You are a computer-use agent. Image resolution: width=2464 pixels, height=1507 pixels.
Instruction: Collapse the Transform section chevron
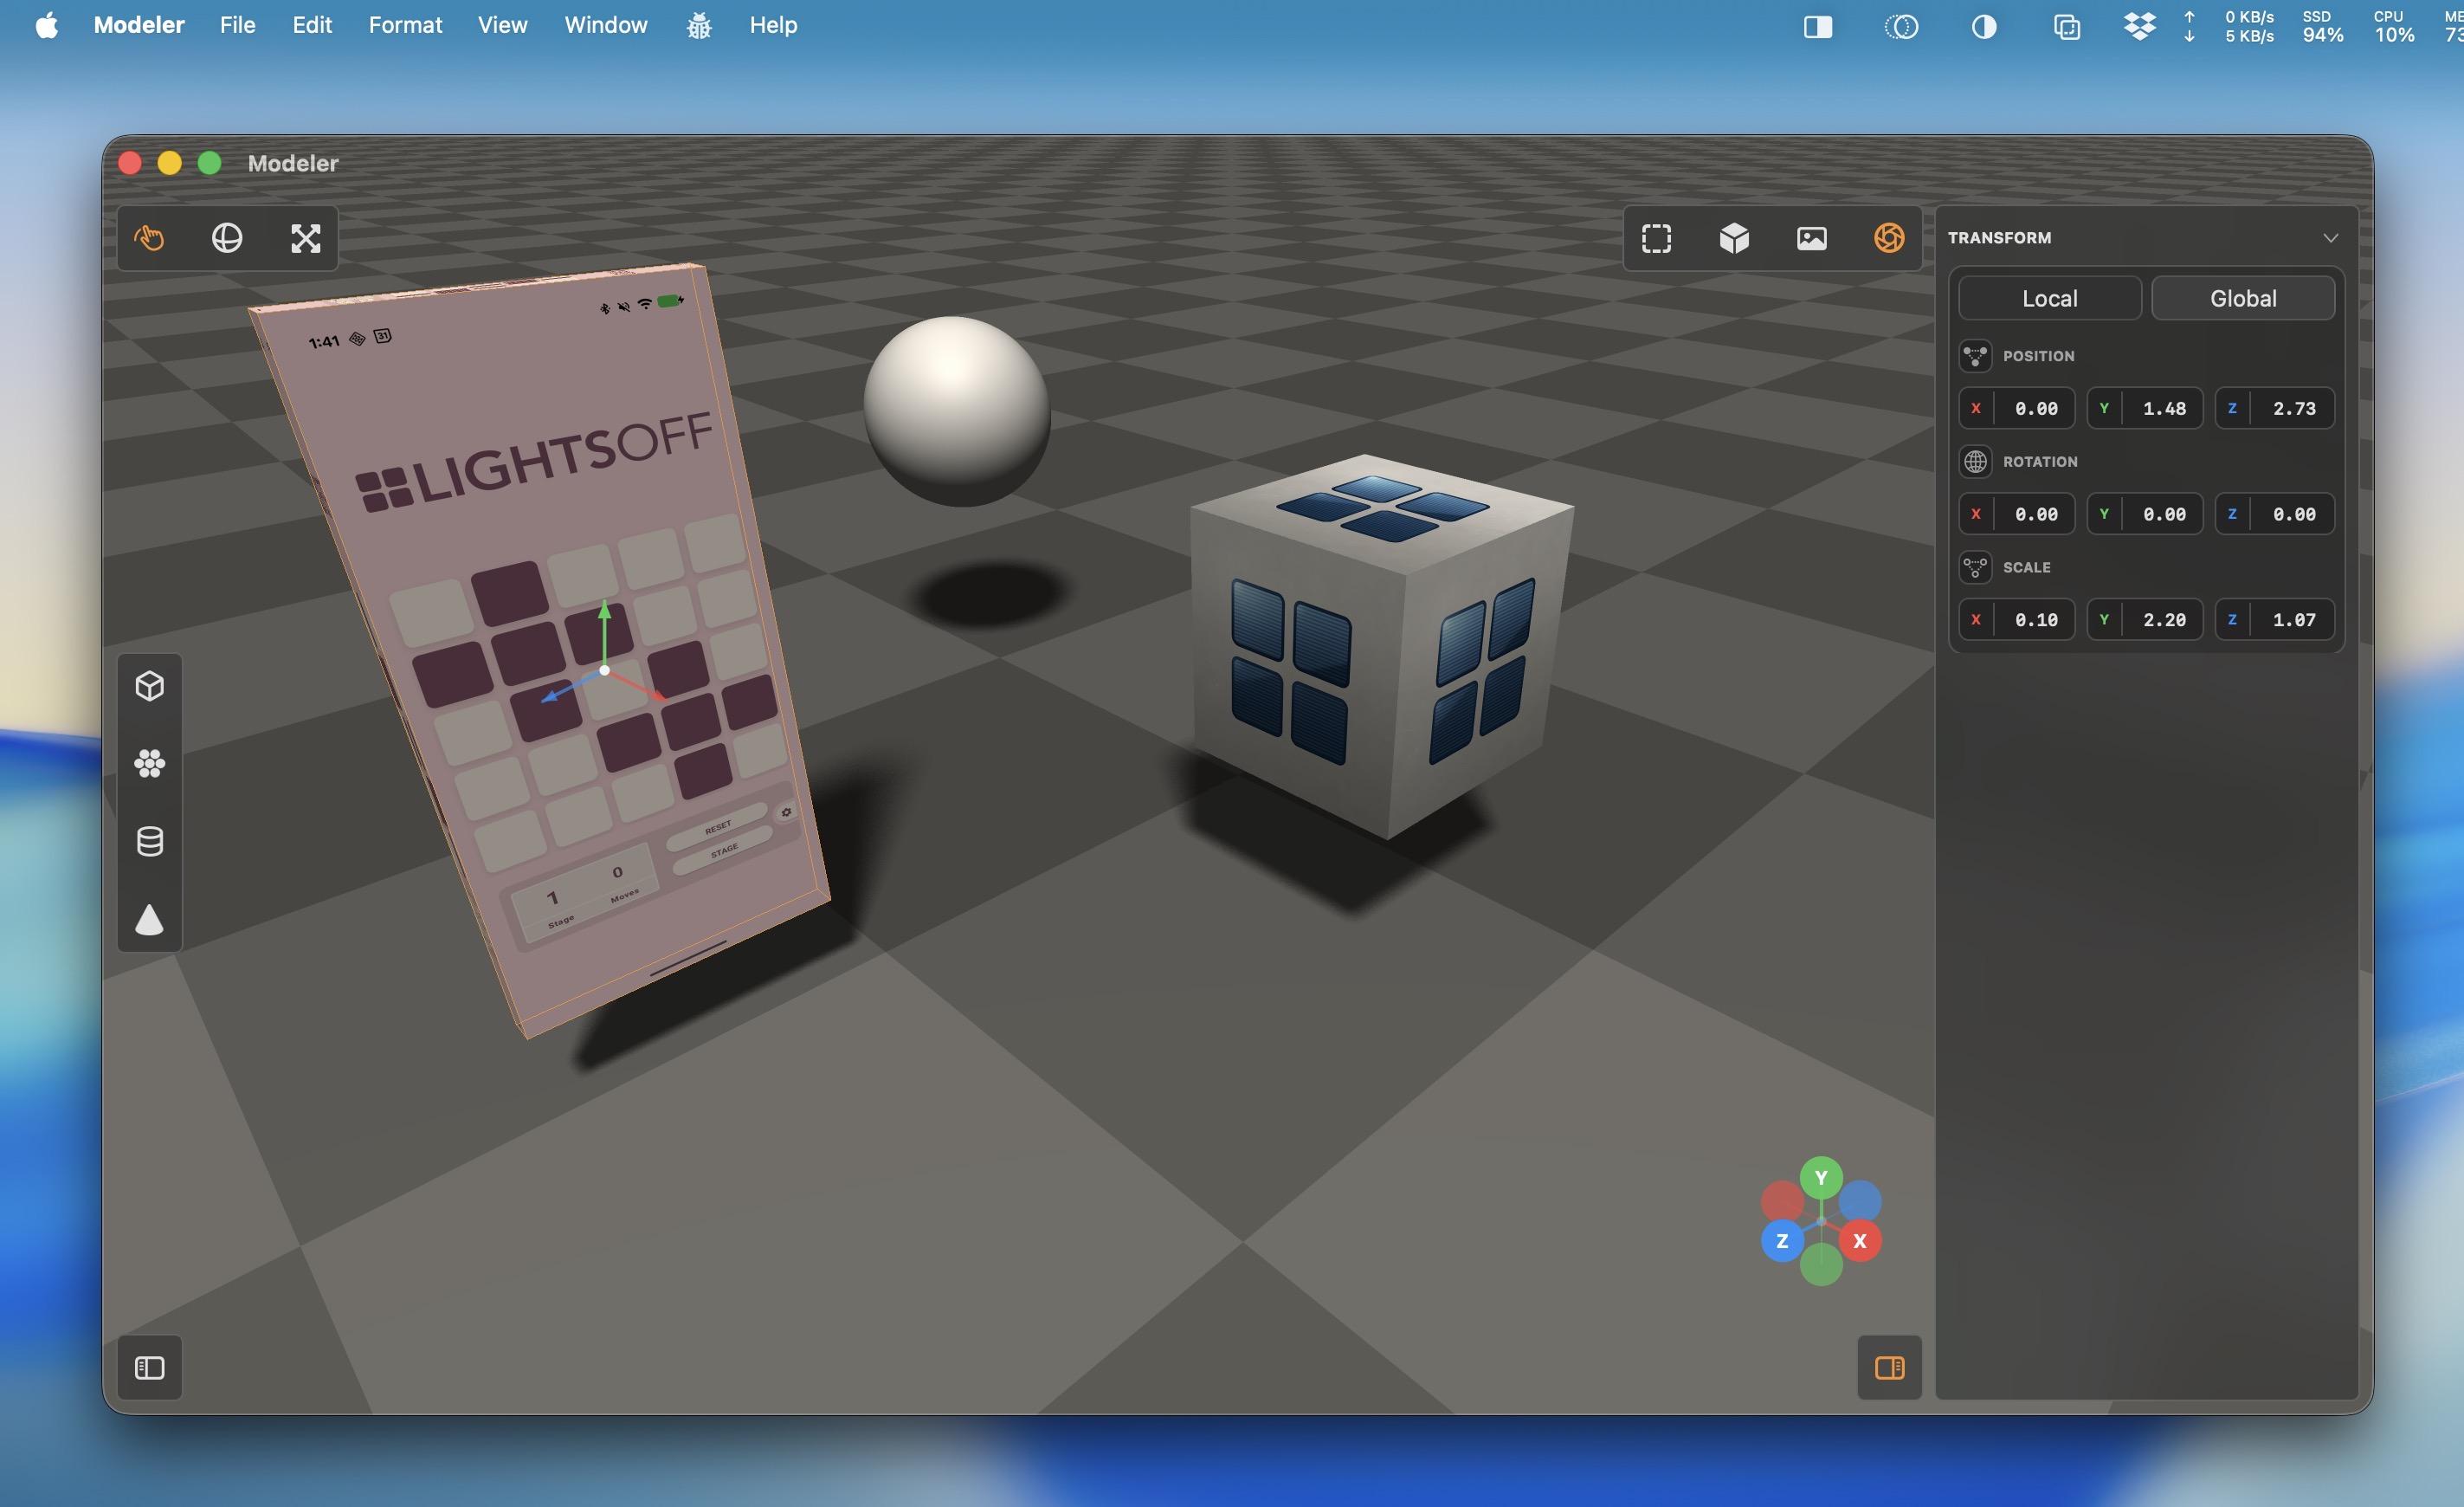click(2330, 238)
